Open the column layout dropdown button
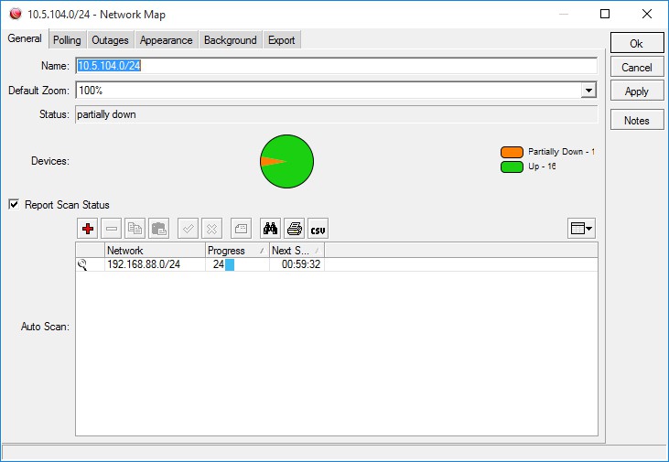This screenshot has height=462, width=669. [581, 229]
